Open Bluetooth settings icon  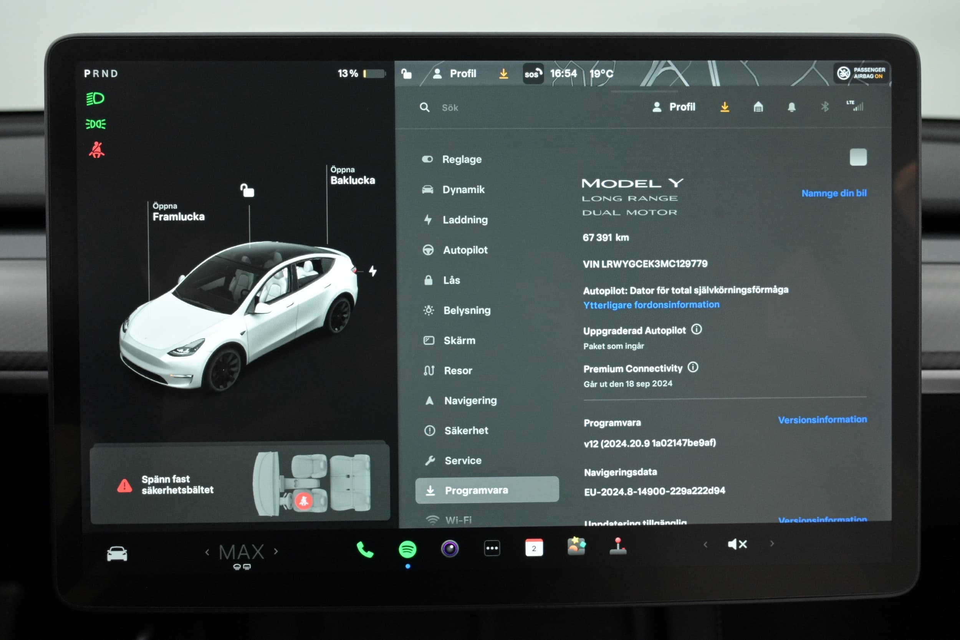click(825, 107)
